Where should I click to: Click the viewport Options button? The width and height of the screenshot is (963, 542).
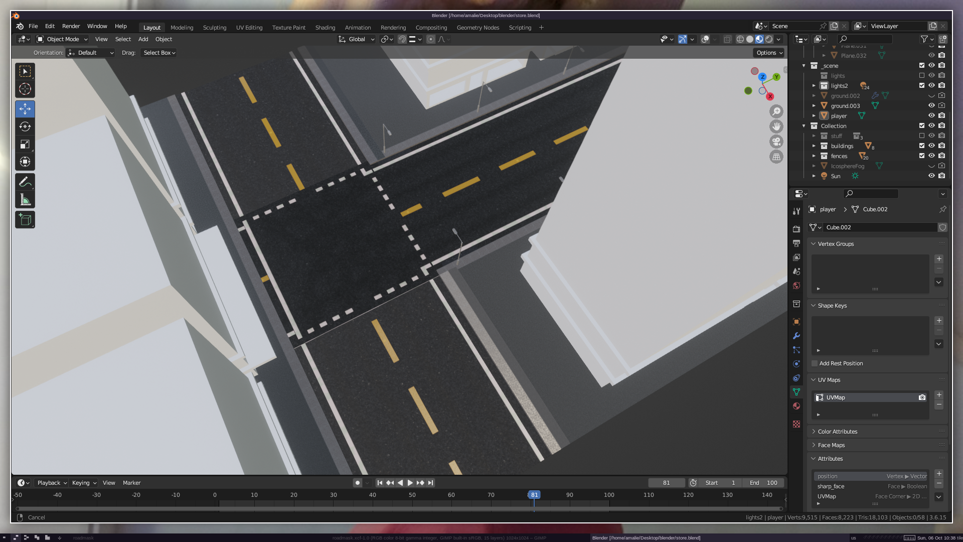769,53
